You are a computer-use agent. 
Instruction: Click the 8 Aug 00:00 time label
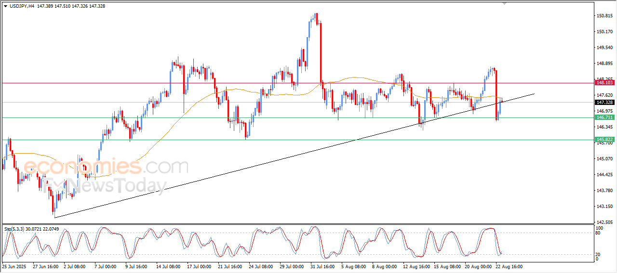(x=384, y=266)
